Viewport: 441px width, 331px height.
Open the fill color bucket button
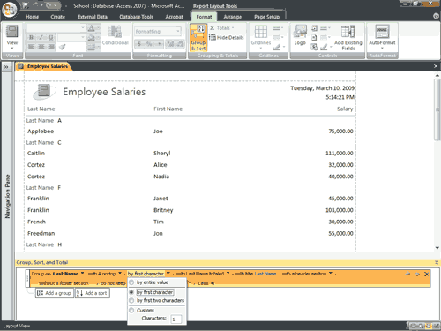tap(93, 37)
